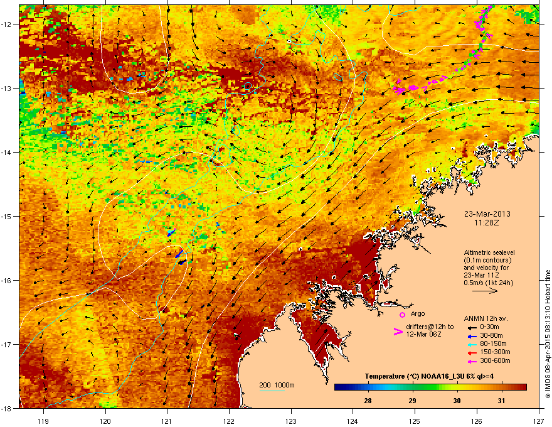Click the "300-600m" depth label
The width and height of the screenshot is (552, 427).
pos(495,361)
